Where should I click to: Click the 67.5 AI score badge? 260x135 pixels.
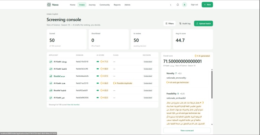pos(105,76)
